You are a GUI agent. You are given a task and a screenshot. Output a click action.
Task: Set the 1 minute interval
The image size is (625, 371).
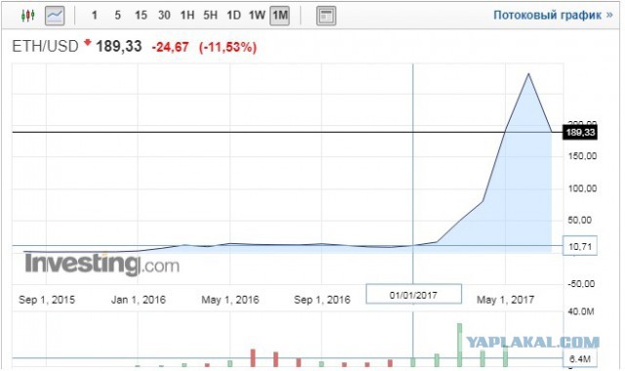click(94, 16)
